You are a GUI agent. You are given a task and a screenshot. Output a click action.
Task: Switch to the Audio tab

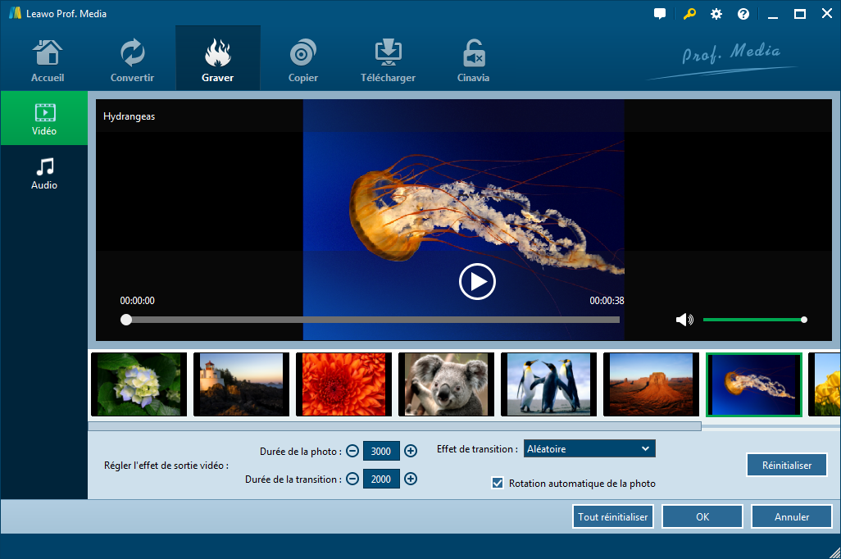(44, 173)
